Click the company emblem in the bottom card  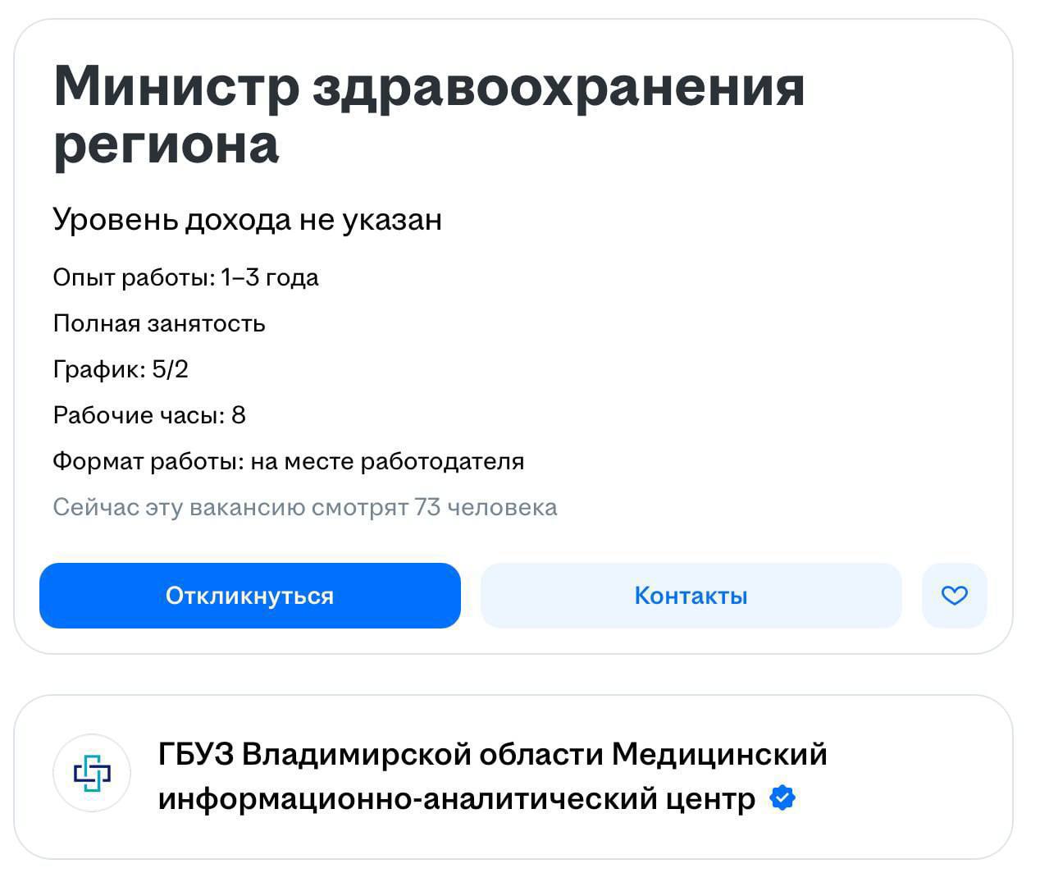tap(93, 773)
